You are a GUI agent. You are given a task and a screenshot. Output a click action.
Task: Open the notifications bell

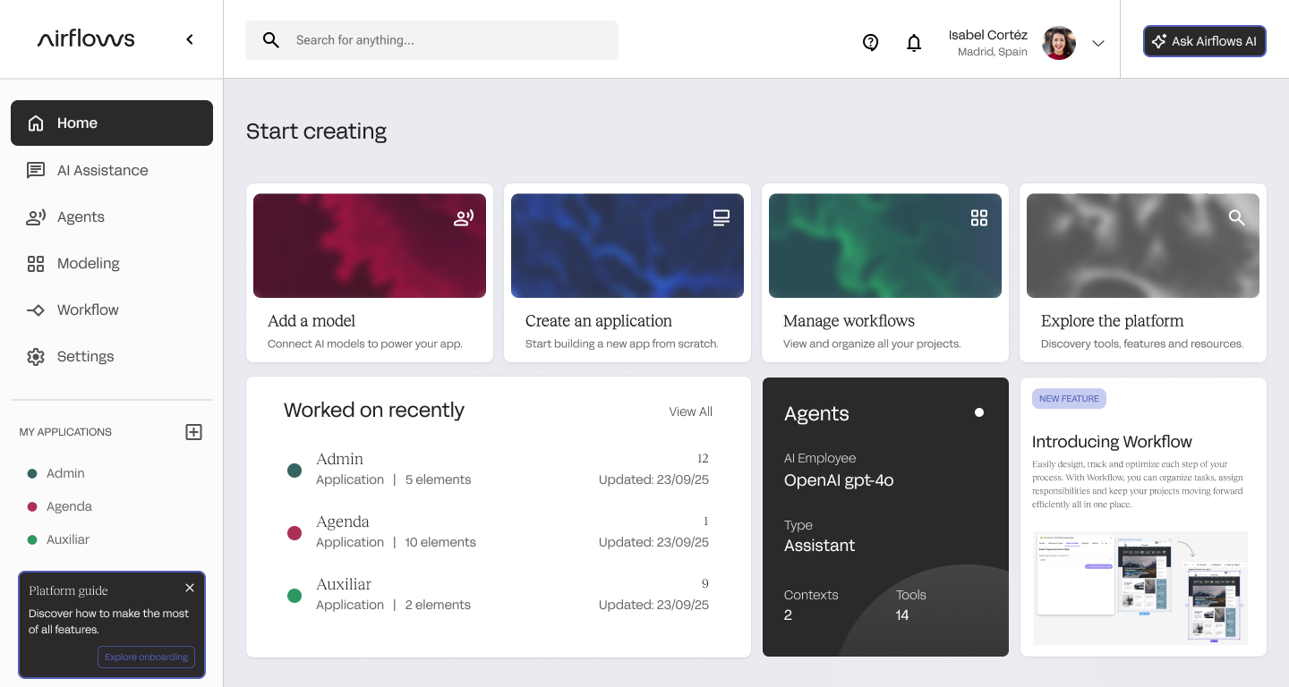914,42
